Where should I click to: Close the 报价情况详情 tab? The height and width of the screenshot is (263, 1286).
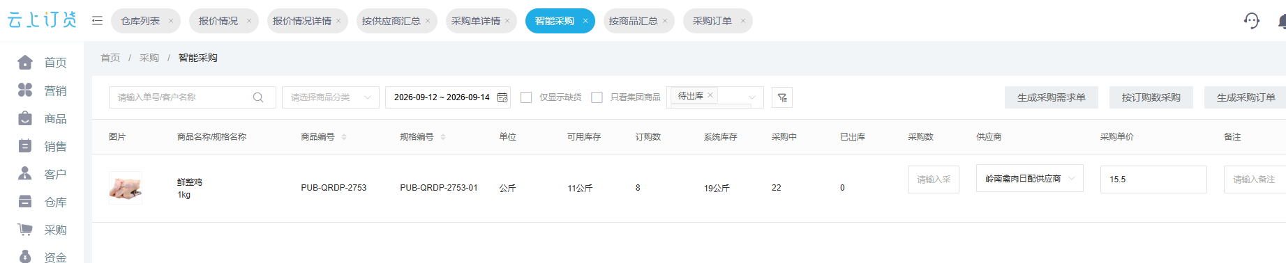pyautogui.click(x=338, y=21)
